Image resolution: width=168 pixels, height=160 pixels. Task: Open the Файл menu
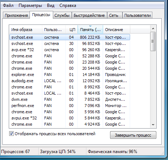(x=8, y=5)
